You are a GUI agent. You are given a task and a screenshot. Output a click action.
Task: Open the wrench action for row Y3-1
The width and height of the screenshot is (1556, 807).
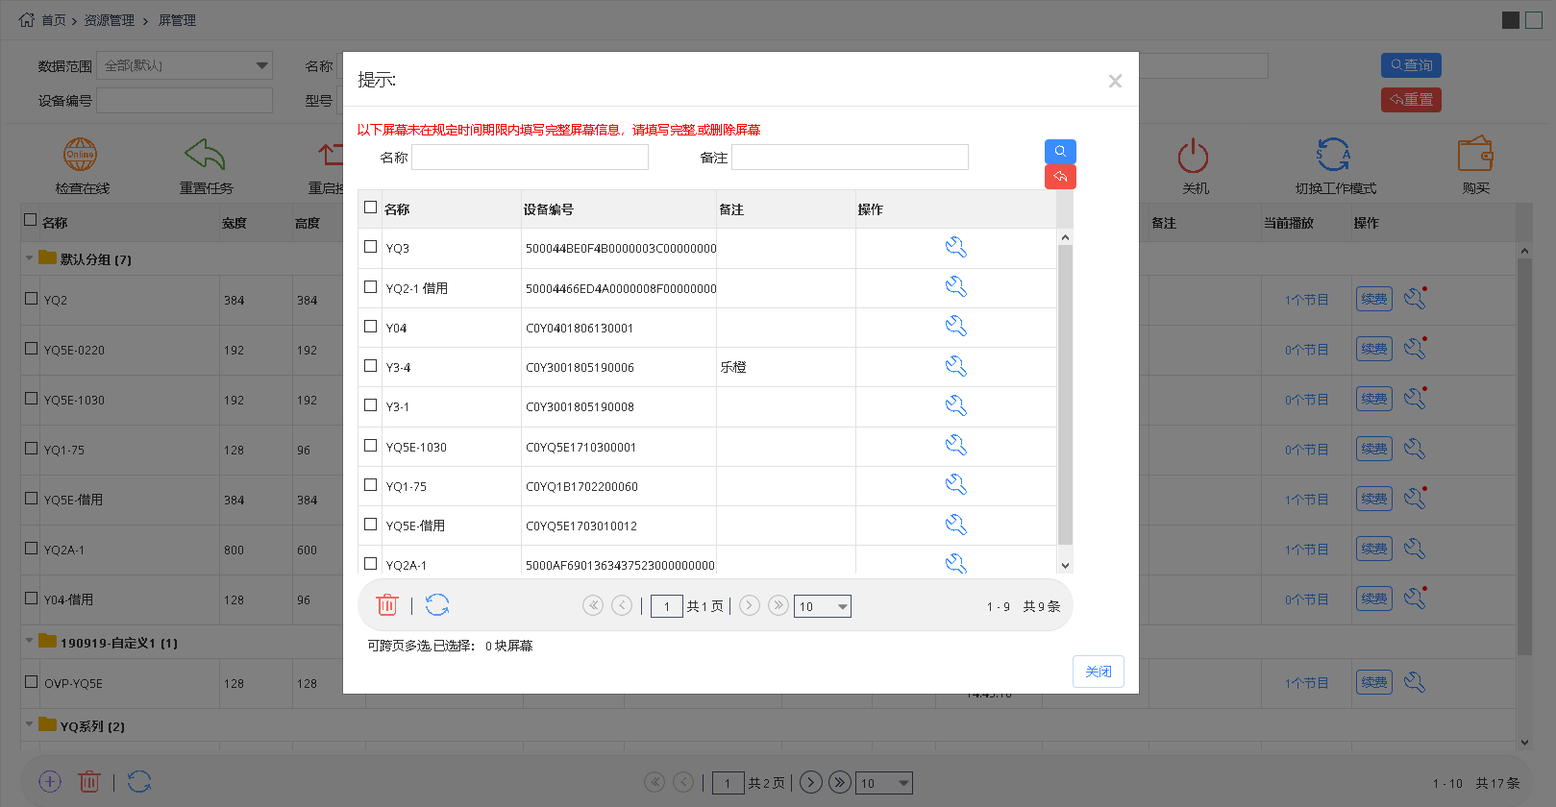coord(955,405)
